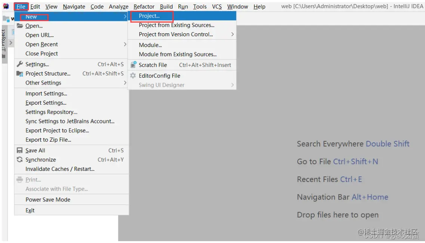Choose Import Settings... menu item
Image resolution: width=425 pixels, height=243 pixels.
(71, 93)
